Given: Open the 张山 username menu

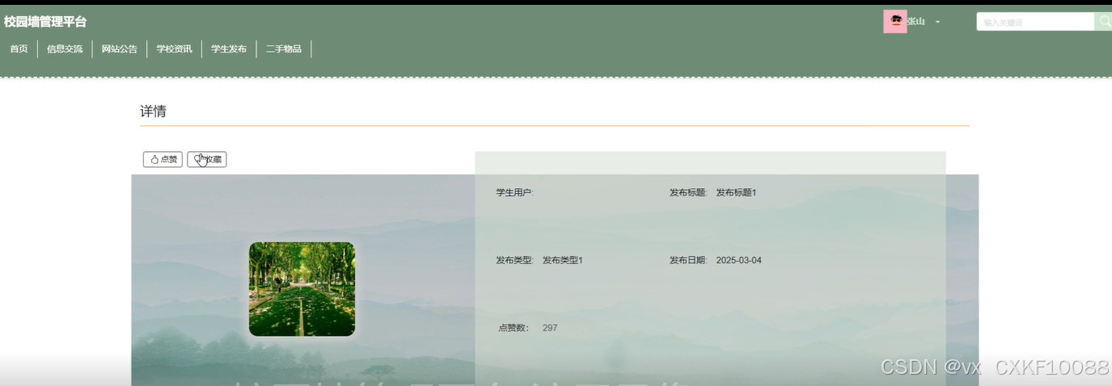Looking at the screenshot, I should pyautogui.click(x=915, y=22).
